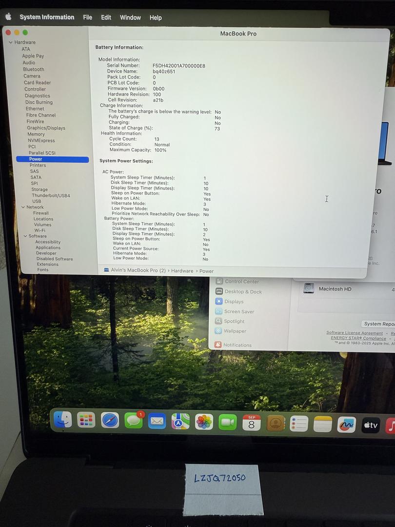This screenshot has height=527, width=395.
Task: Select Bluetooth in the sidebar
Action: (34, 69)
